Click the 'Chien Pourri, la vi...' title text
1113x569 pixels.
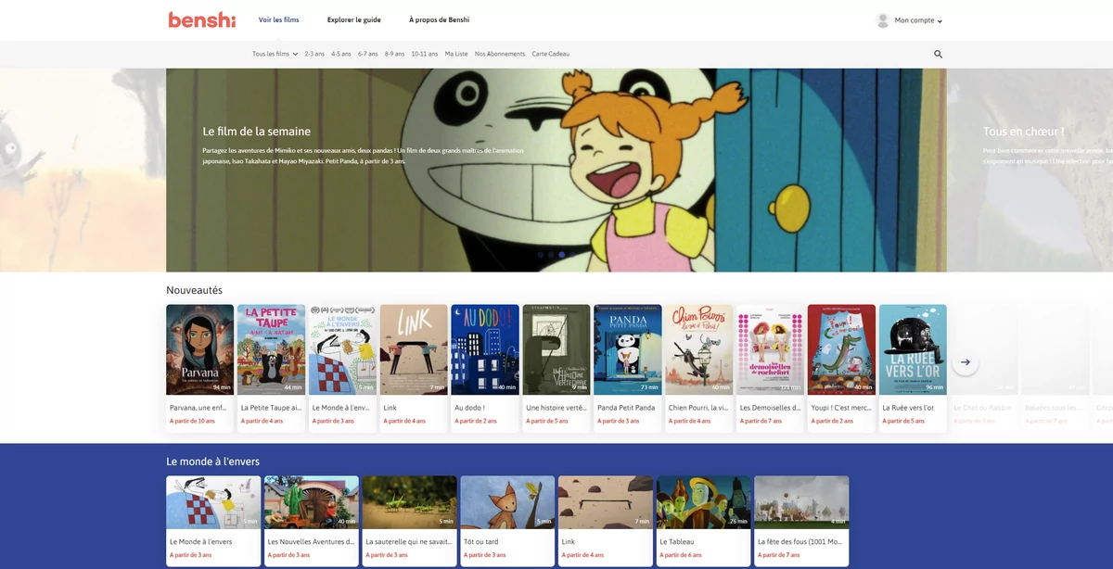click(697, 408)
